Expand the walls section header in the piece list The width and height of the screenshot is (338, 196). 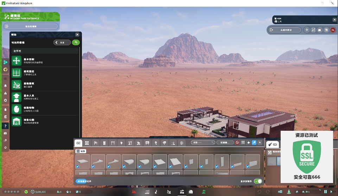[81, 151]
